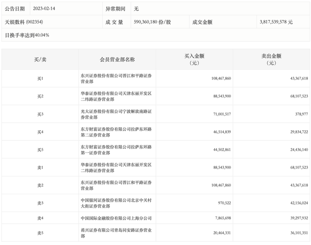This screenshot has height=245, width=311.
Task: Select buy amount 71,001,517
Action: [222, 114]
